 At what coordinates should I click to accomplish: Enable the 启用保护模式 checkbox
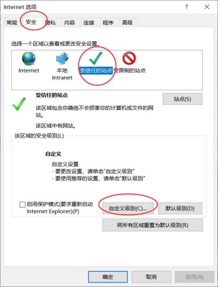click(x=22, y=205)
